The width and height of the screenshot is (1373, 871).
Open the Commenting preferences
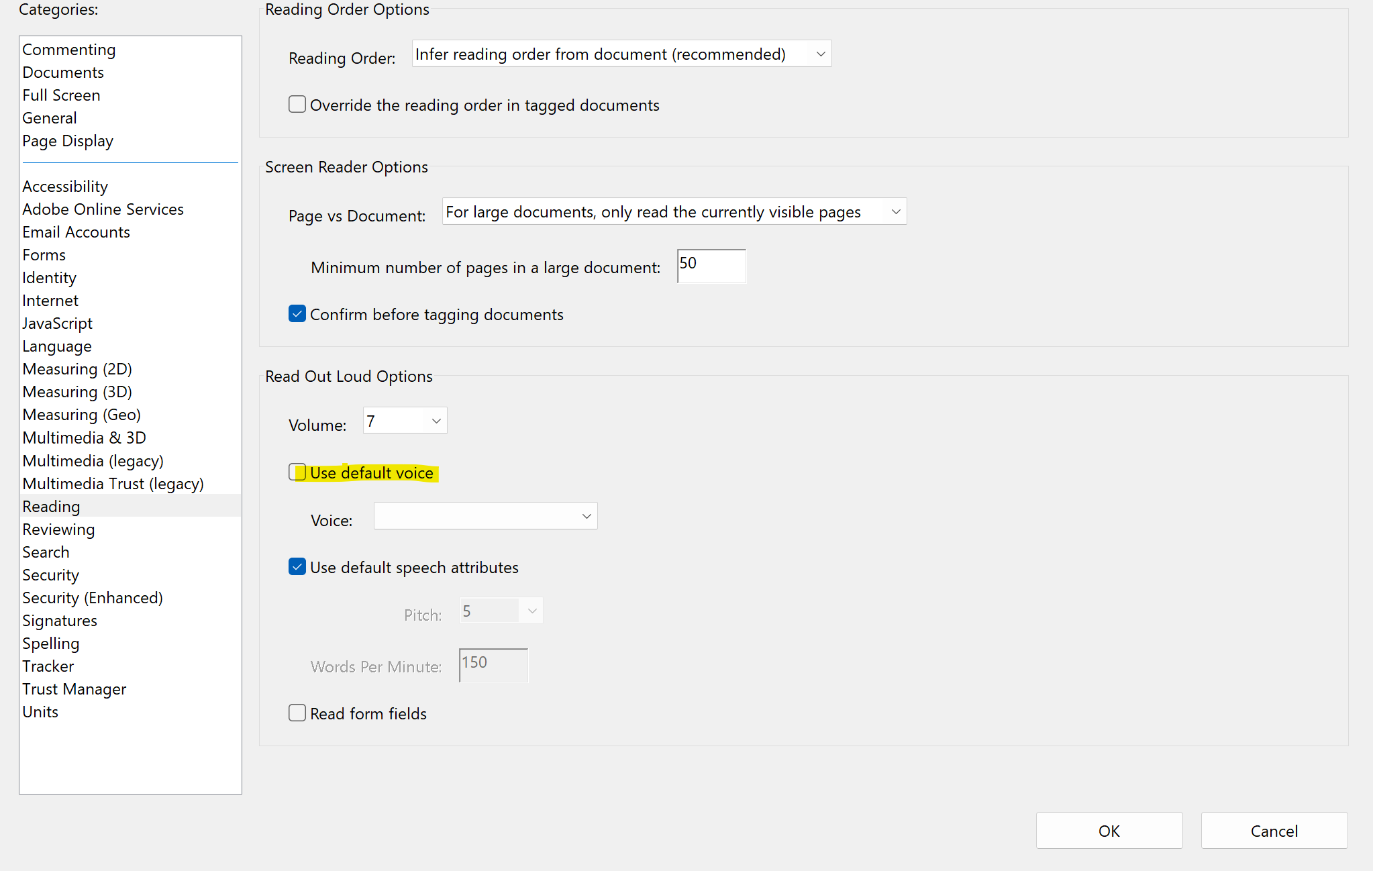pos(68,49)
